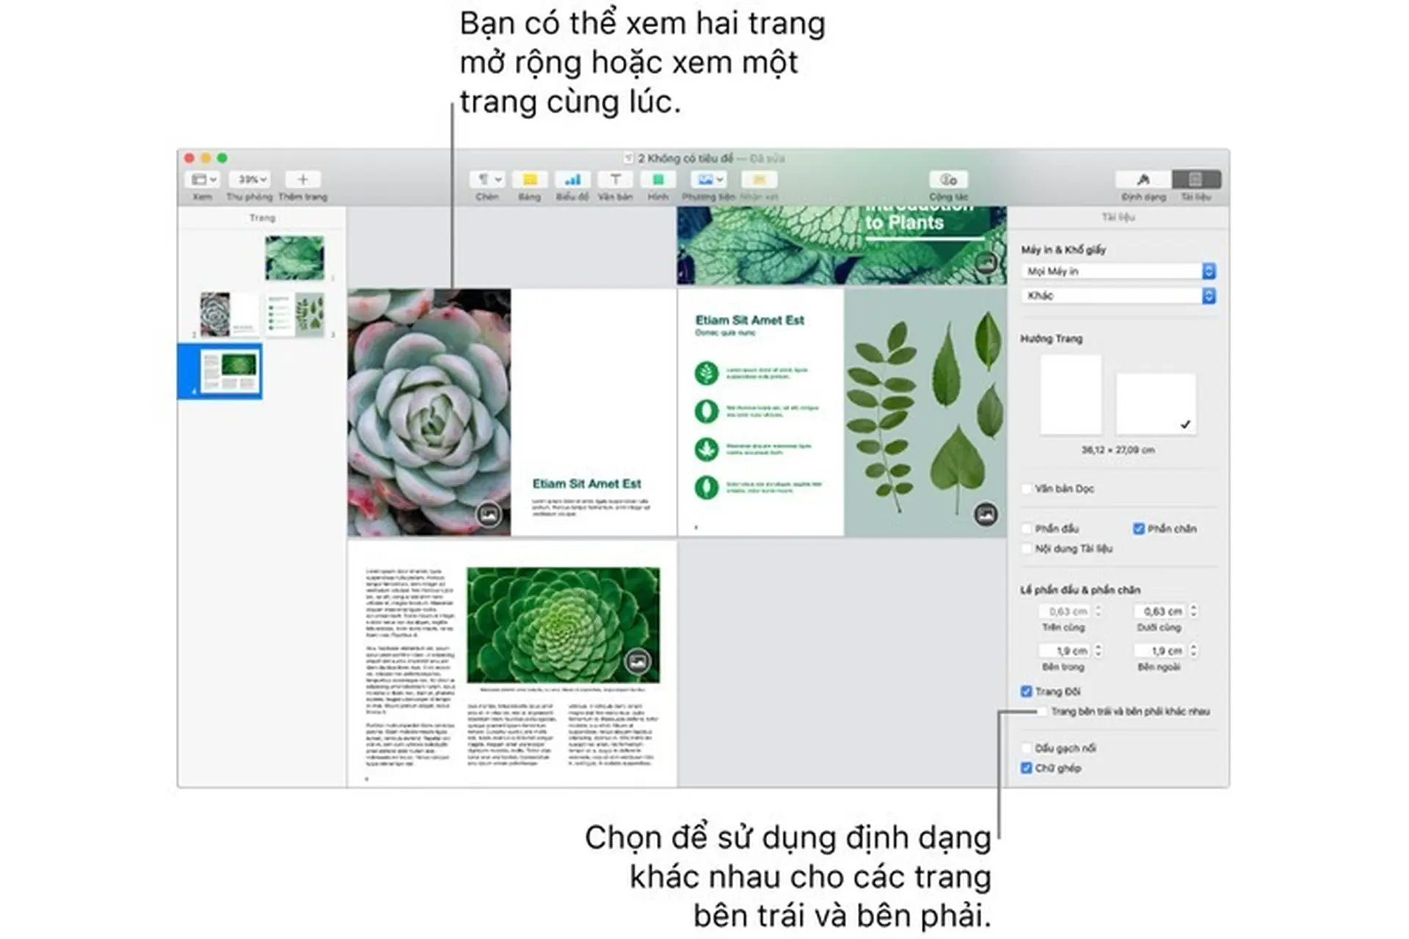
Task: Click the Thêm trang plus button
Action: pos(302,180)
